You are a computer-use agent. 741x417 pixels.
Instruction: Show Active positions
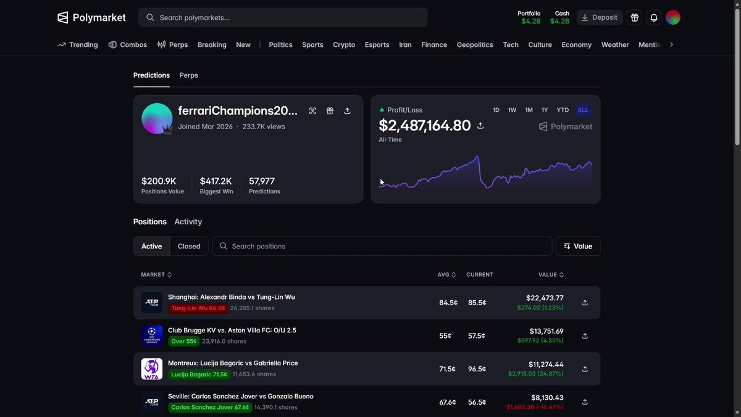click(151, 246)
